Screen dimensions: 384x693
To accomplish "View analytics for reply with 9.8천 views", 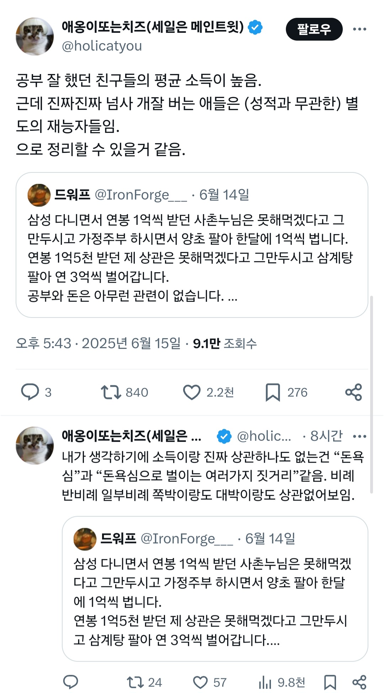I will click(265, 682).
